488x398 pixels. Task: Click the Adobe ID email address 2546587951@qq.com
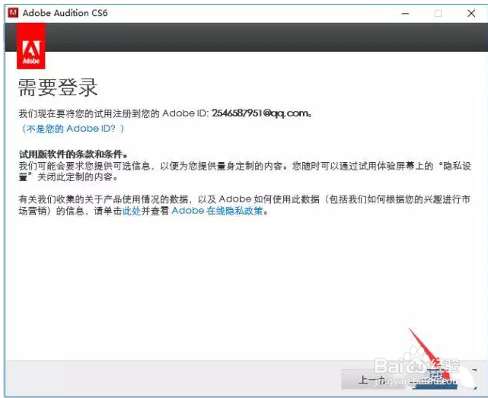[260, 113]
